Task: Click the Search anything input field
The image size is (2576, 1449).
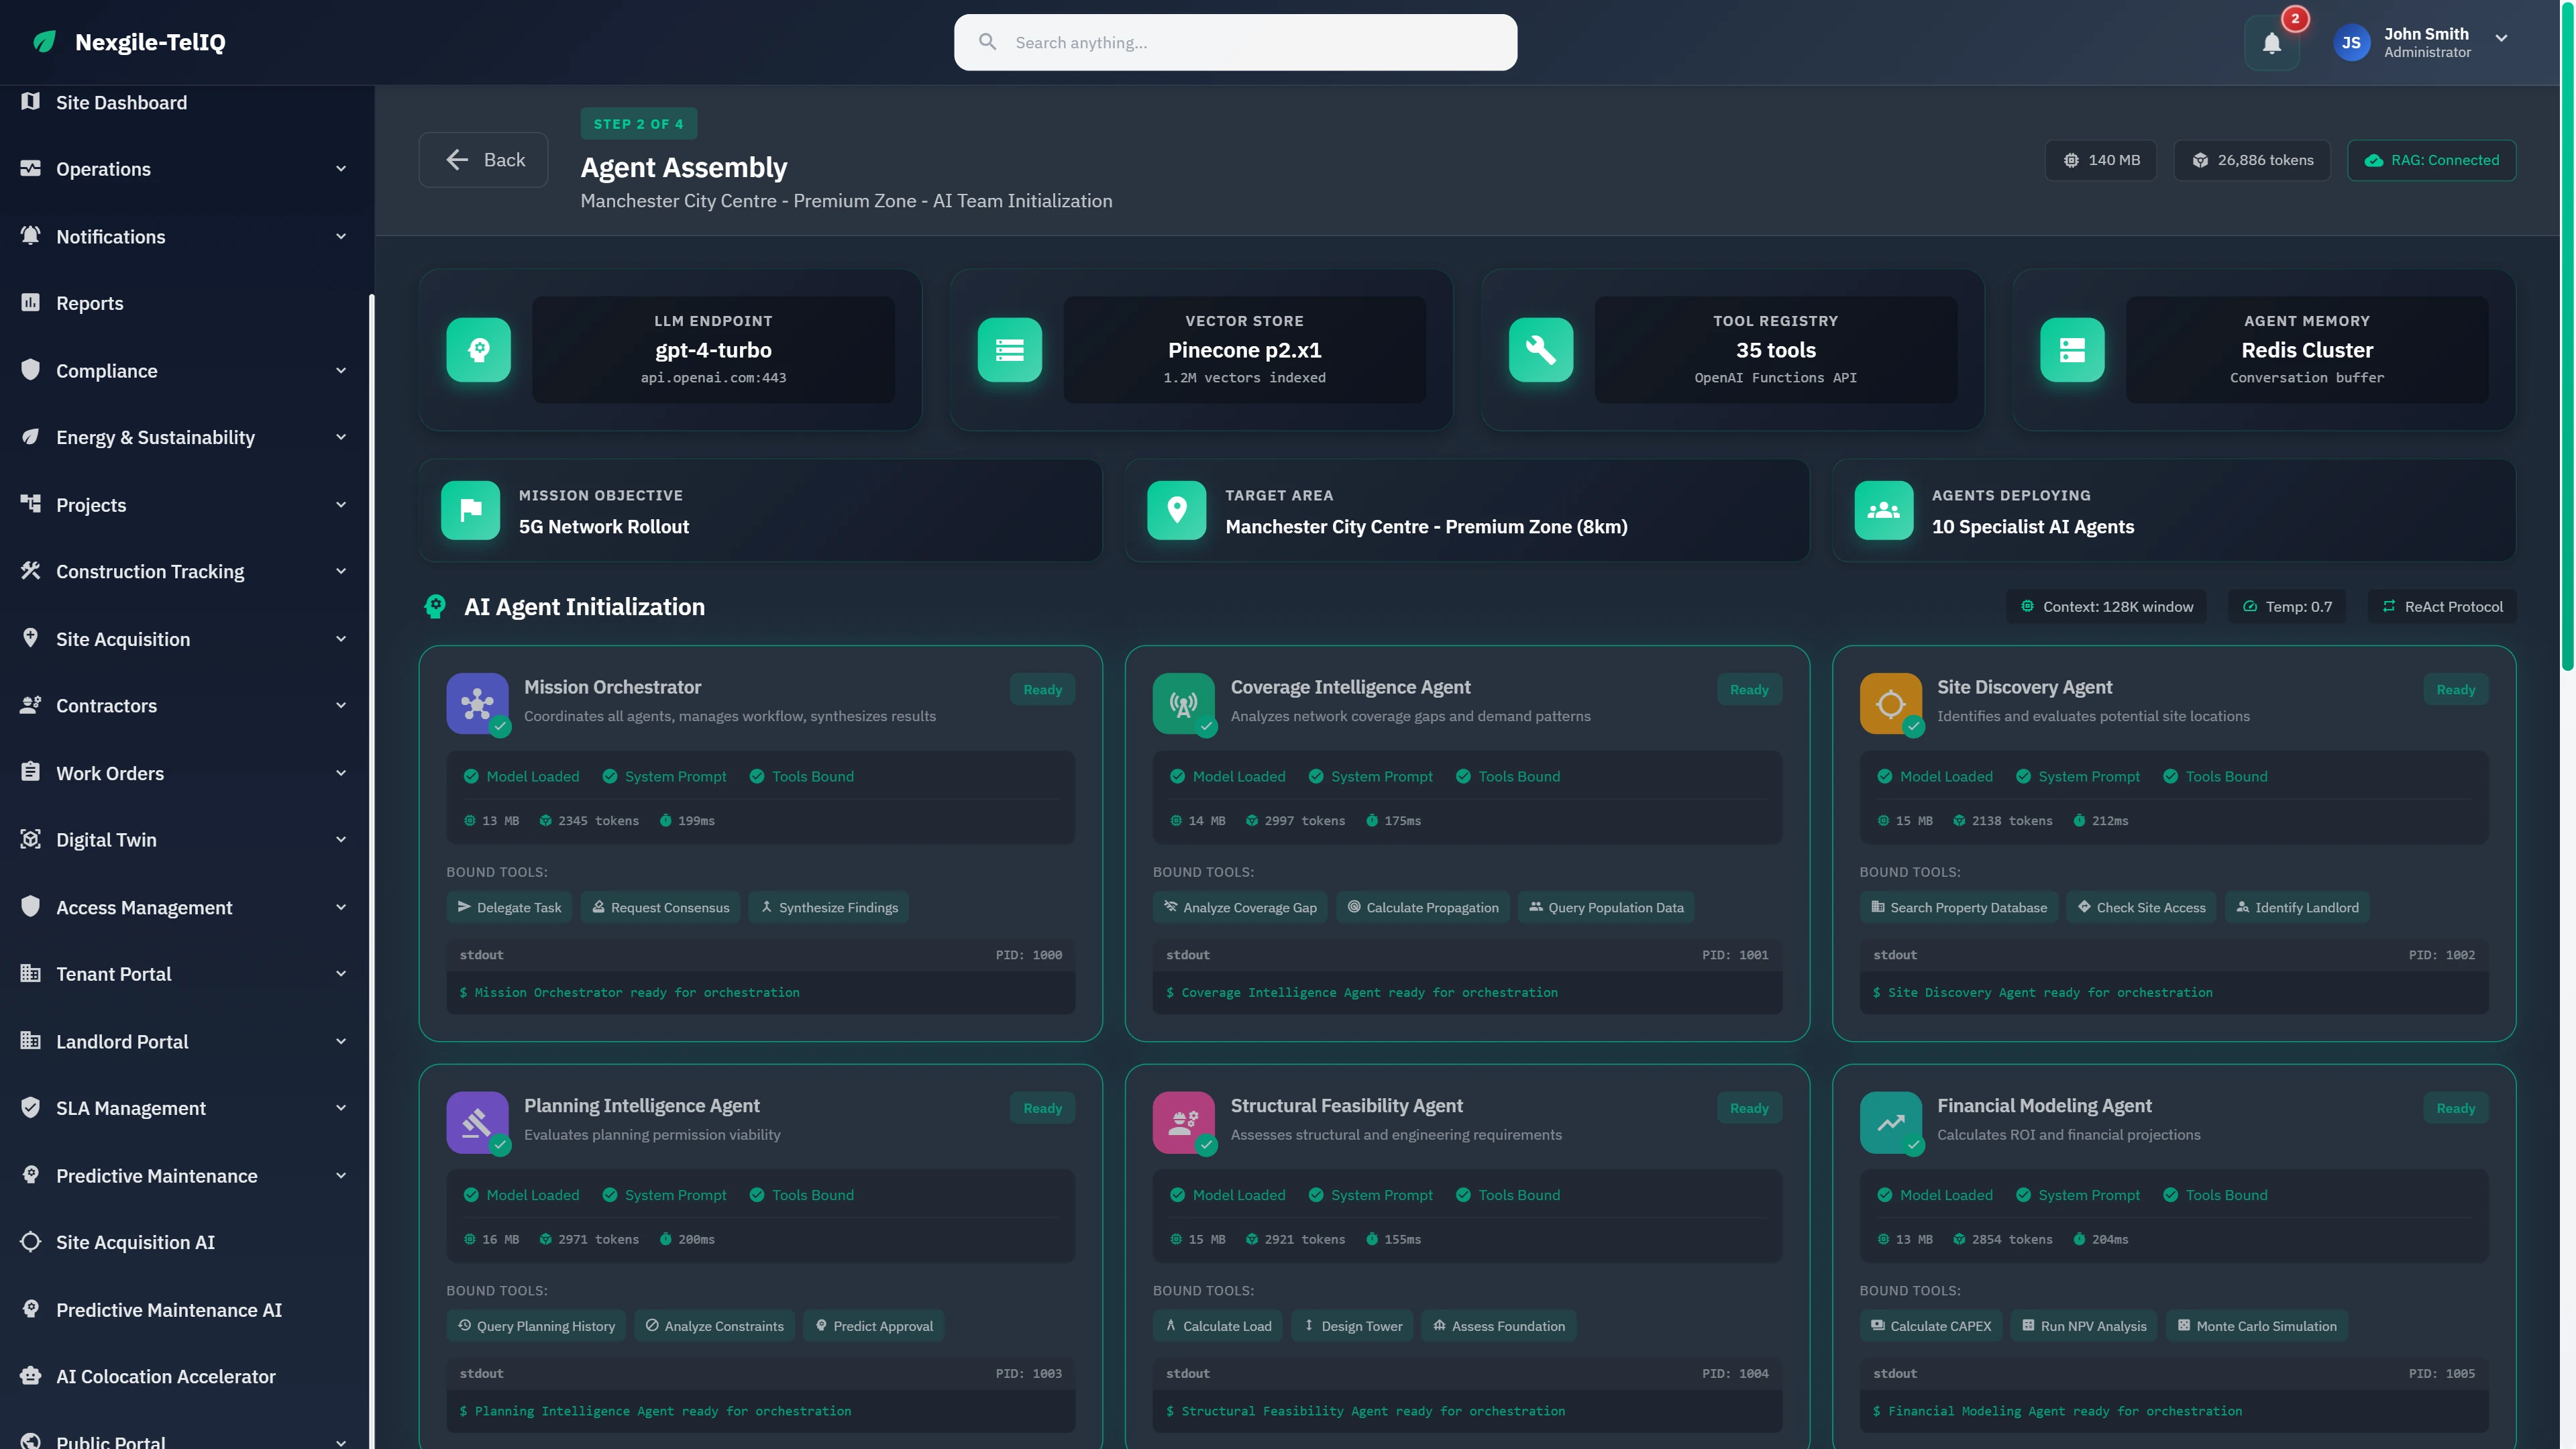Action: click(x=1235, y=42)
